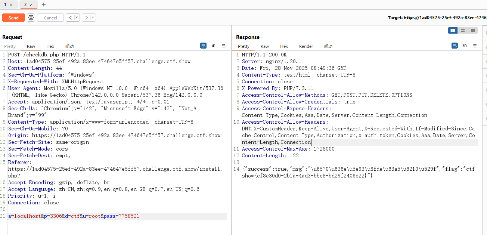Click 'HTTP/1.1 200 OK' status line
487x235 pixels.
click(264, 55)
